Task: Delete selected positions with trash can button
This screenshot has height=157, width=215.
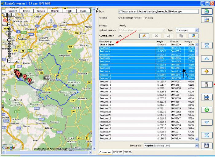Action: click(x=207, y=84)
